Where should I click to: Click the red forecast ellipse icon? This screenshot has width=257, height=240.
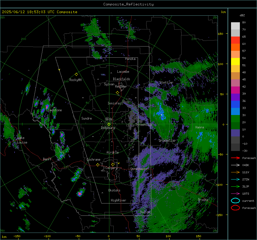tap(235, 208)
